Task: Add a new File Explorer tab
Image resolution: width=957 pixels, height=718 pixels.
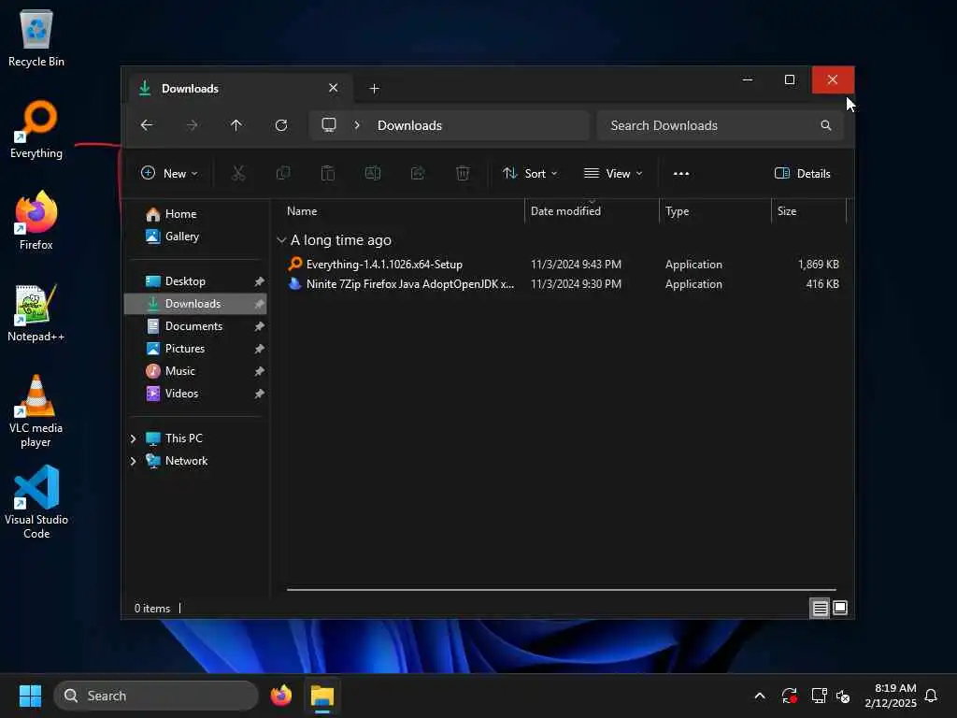Action: tap(374, 89)
